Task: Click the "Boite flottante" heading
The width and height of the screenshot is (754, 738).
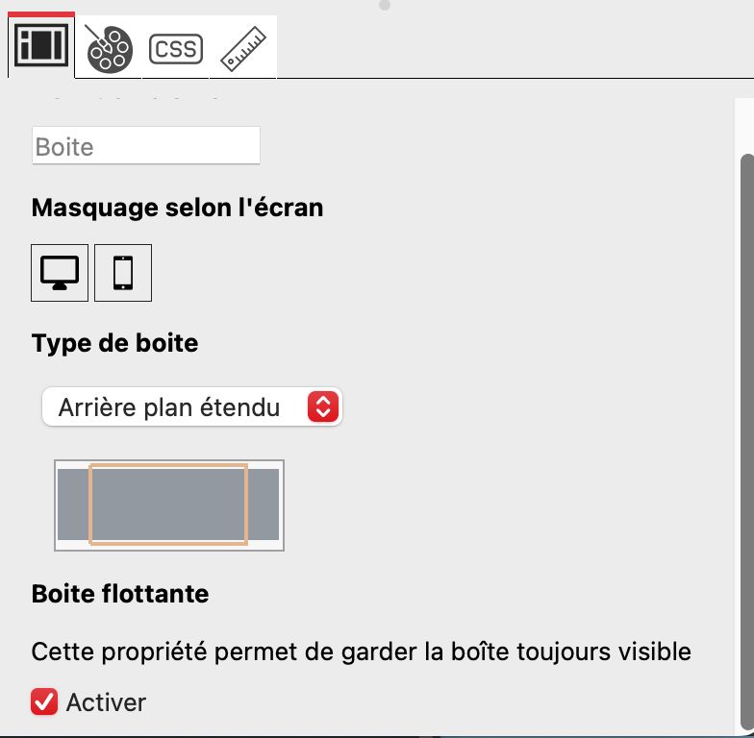Action: point(120,594)
